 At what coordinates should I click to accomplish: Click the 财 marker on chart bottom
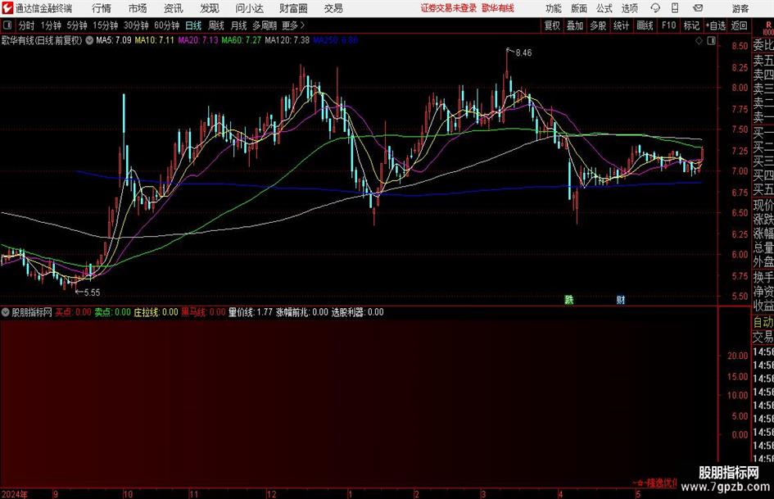[x=621, y=299]
